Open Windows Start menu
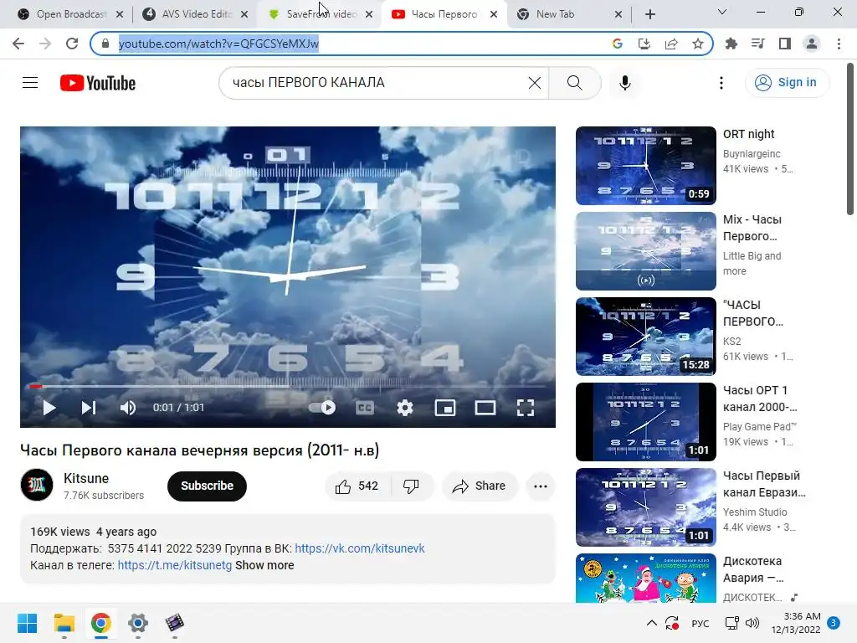 [x=27, y=623]
